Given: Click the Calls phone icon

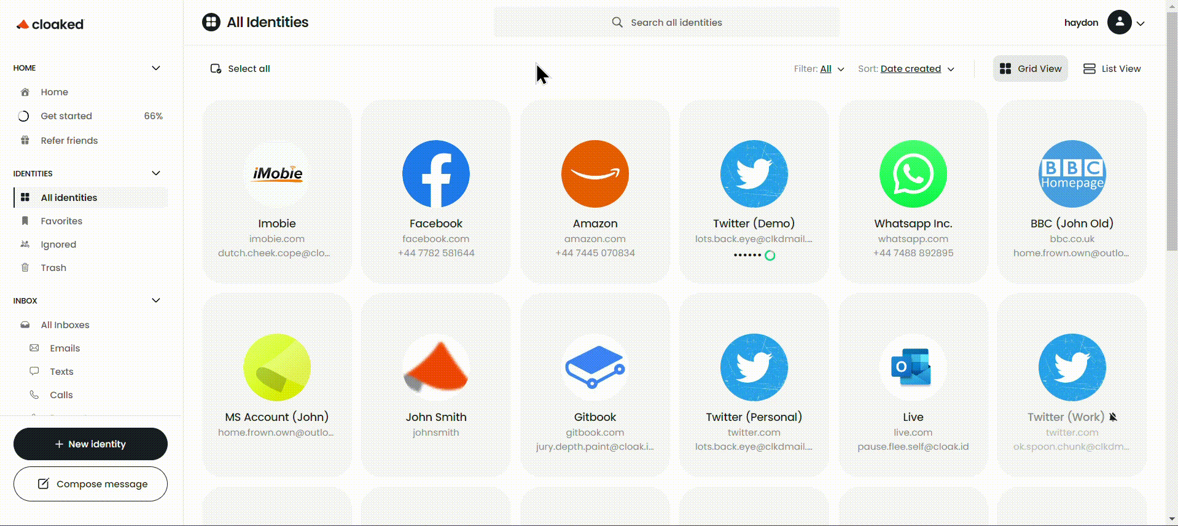Looking at the screenshot, I should coord(34,395).
